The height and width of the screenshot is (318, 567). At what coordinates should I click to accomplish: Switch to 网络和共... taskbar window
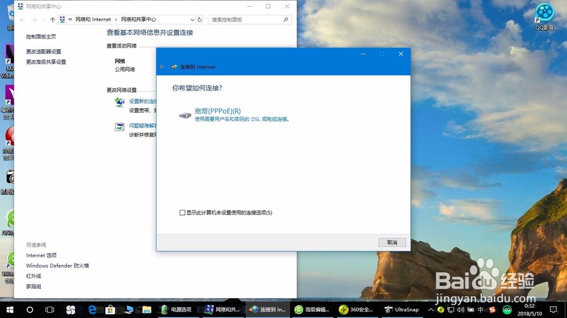click(222, 310)
